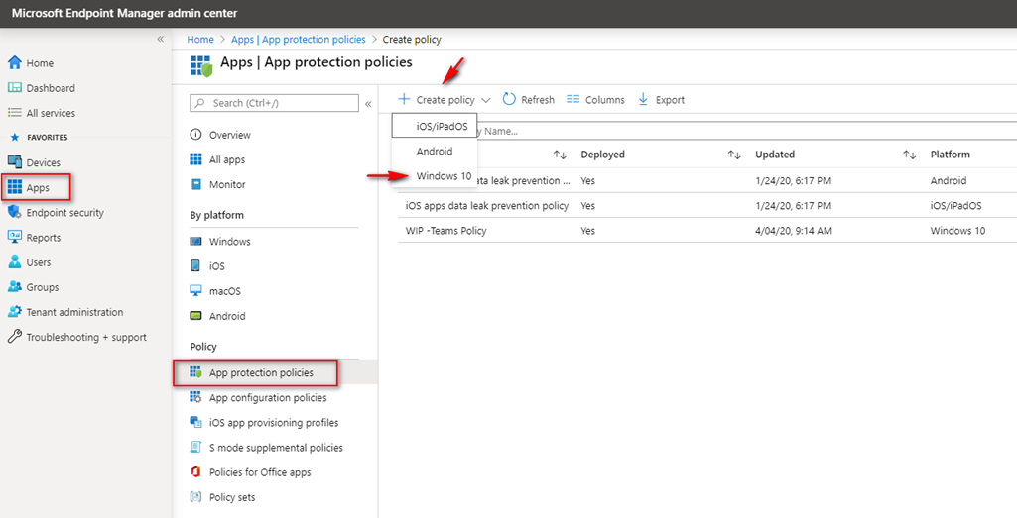Click the Android platform icon
The image size is (1017, 518).
pos(195,315)
